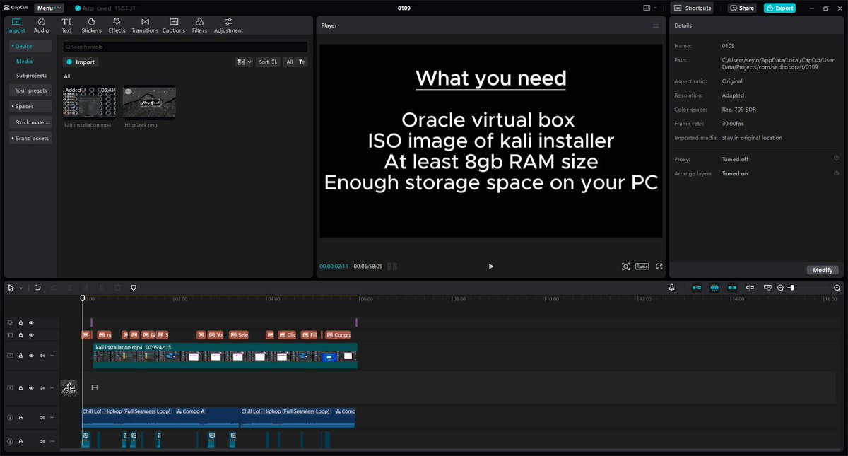Open the grid view mode dropdown

(244, 62)
